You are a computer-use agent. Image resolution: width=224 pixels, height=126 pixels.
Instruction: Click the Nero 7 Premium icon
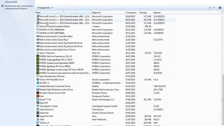[x=38, y=53]
